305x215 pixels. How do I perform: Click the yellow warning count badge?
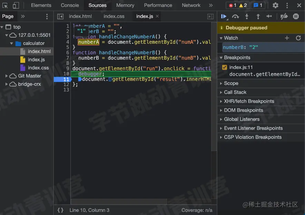pos(243,6)
